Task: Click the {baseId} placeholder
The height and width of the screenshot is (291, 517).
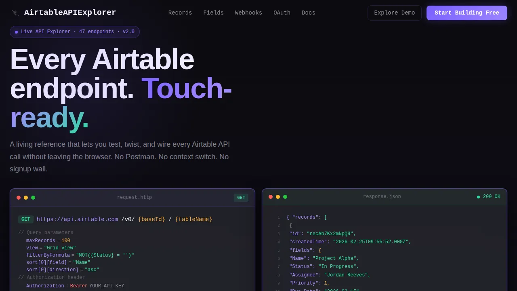Action: [151, 219]
